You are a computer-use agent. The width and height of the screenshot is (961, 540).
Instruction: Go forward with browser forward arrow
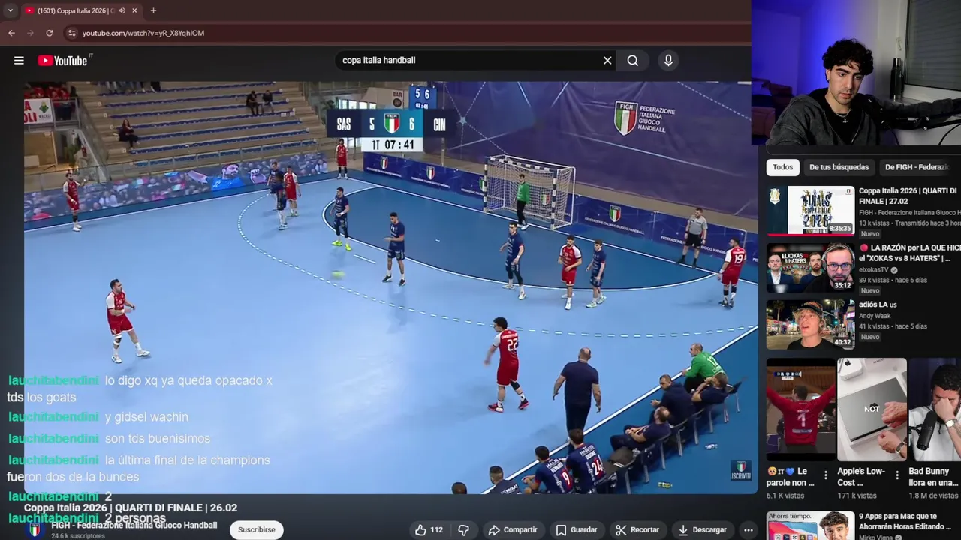30,33
